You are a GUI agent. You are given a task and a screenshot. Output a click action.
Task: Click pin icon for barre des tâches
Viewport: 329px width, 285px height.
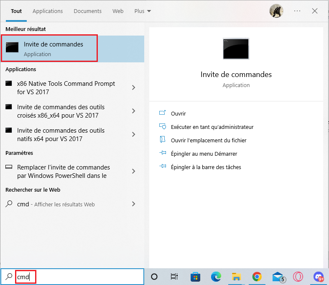163,166
